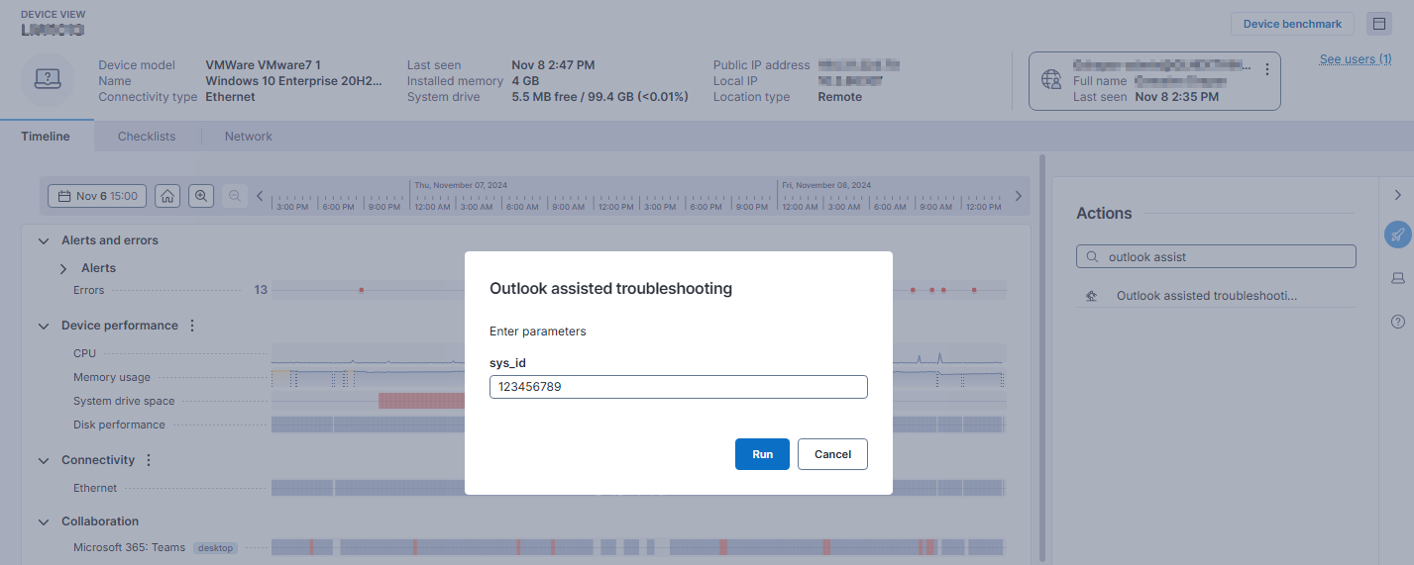Switch to the Network tab
The width and height of the screenshot is (1414, 565).
coord(248,137)
